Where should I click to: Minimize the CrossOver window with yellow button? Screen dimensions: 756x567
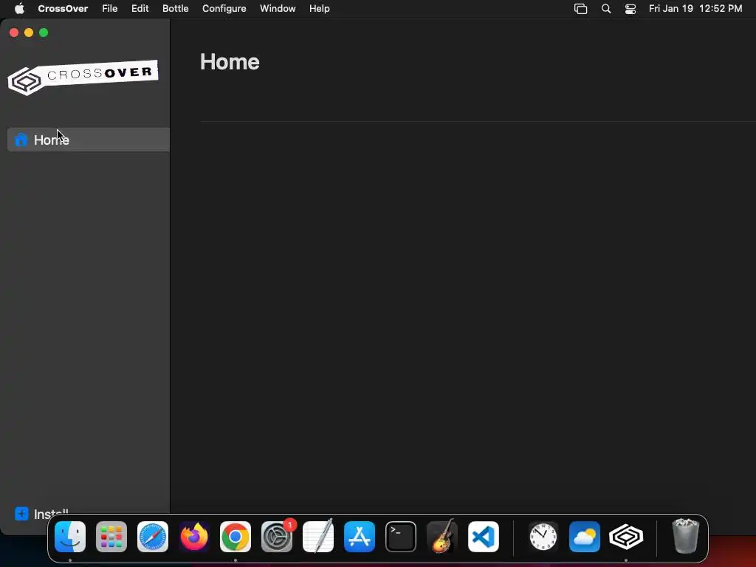click(x=29, y=32)
